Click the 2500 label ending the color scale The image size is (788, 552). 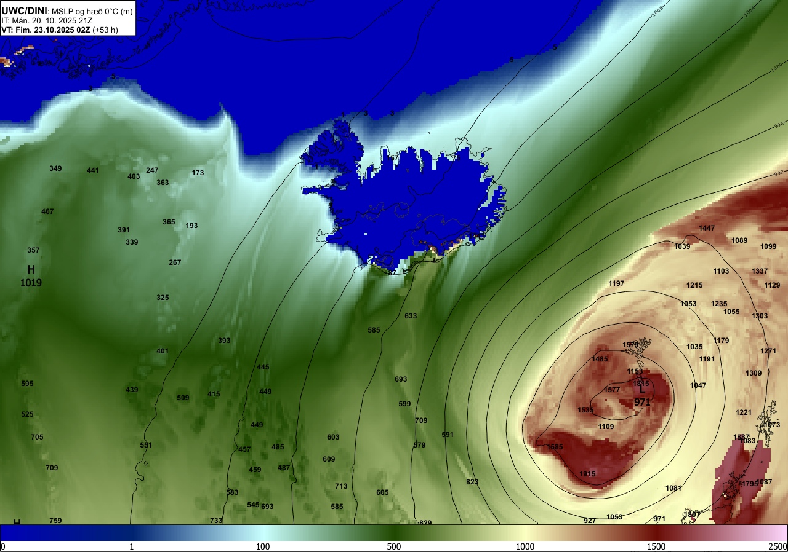[778, 546]
